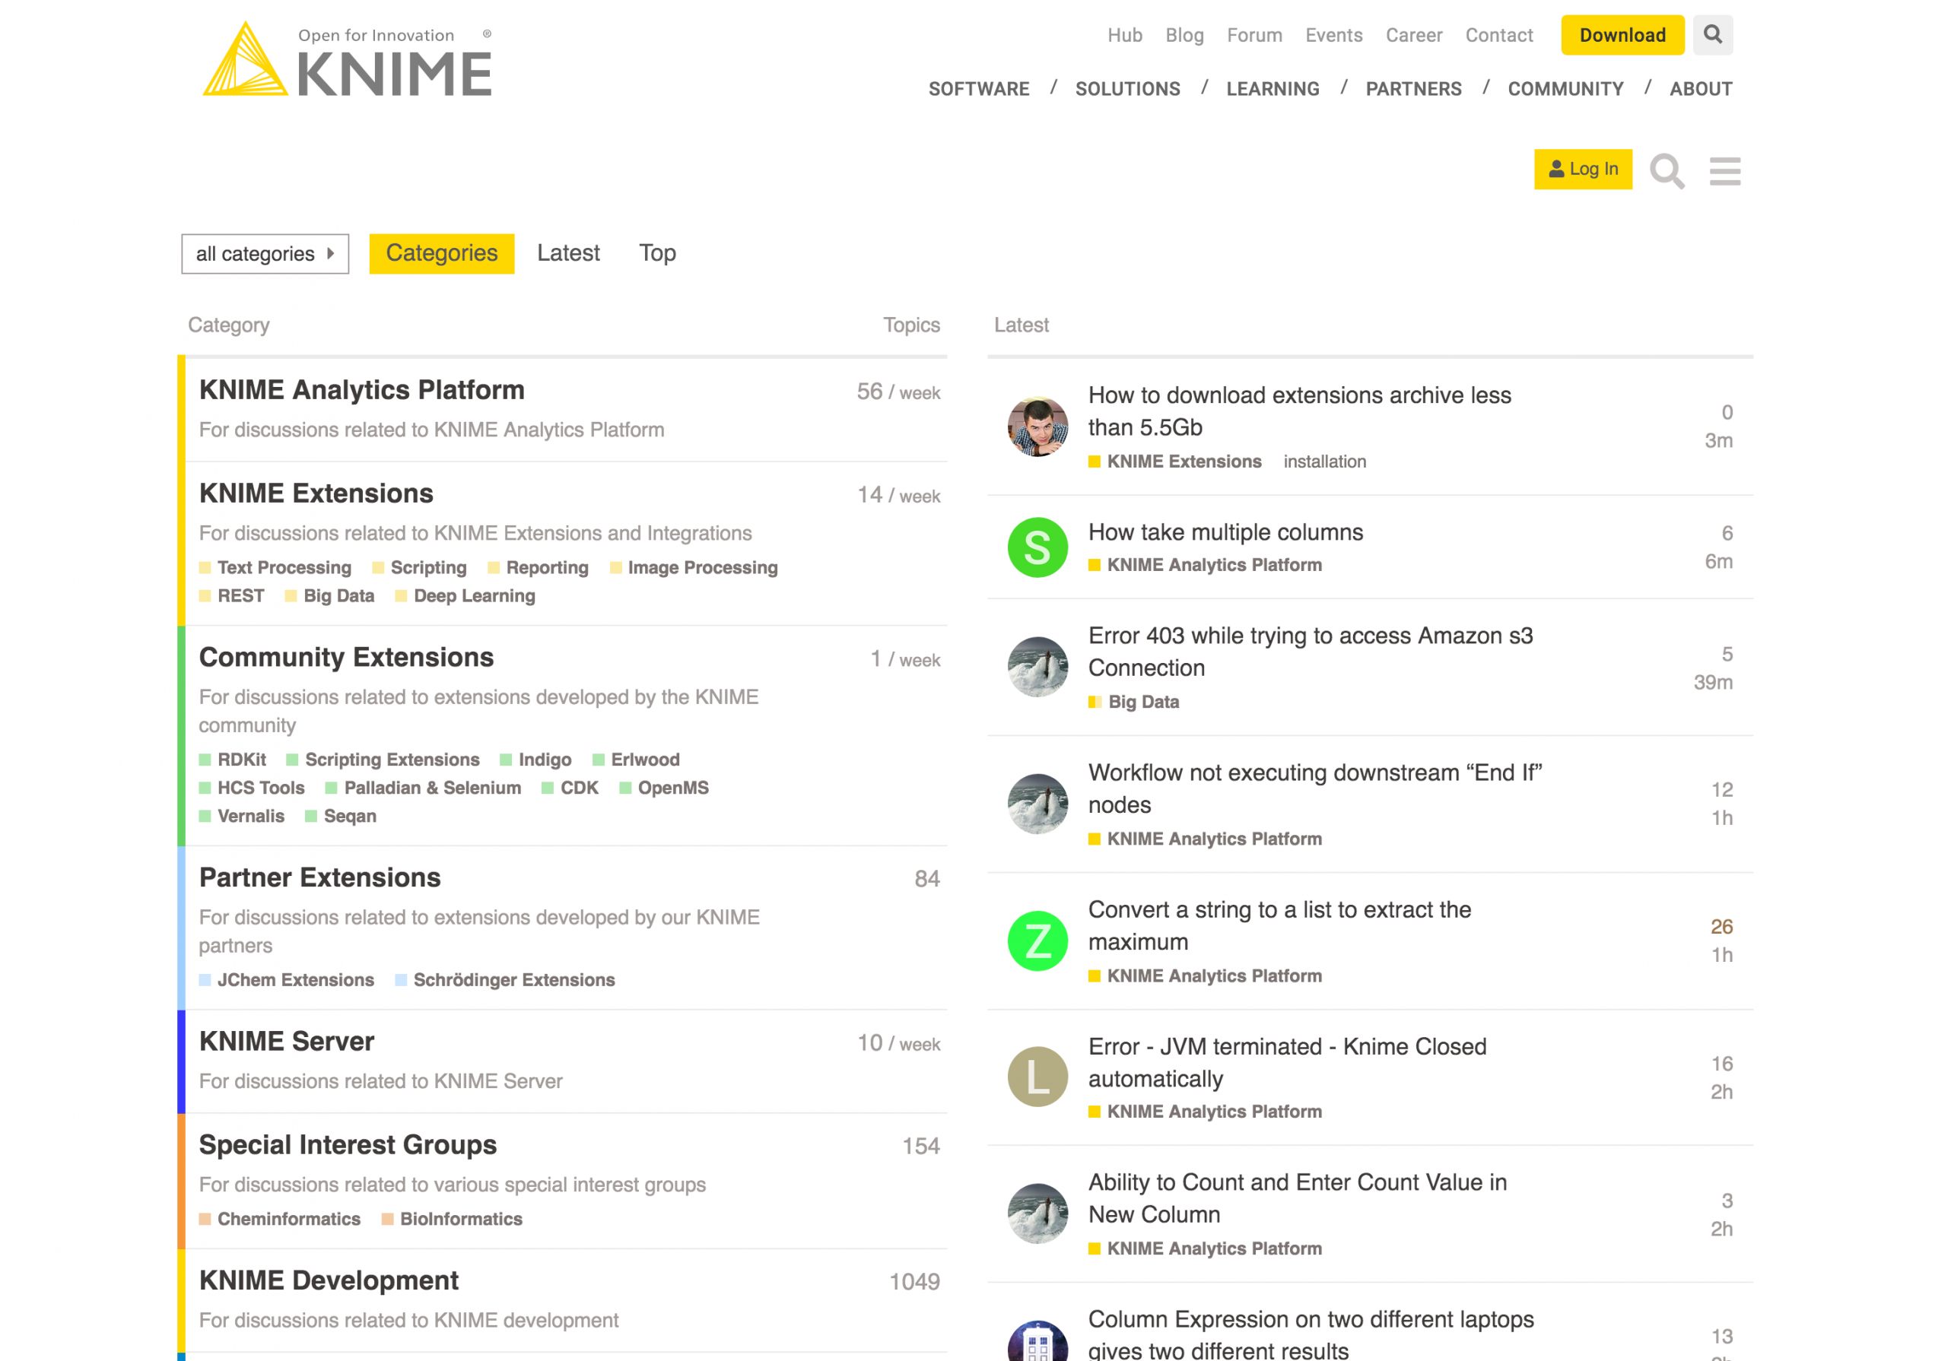Click the green Z user avatar

tap(1037, 941)
